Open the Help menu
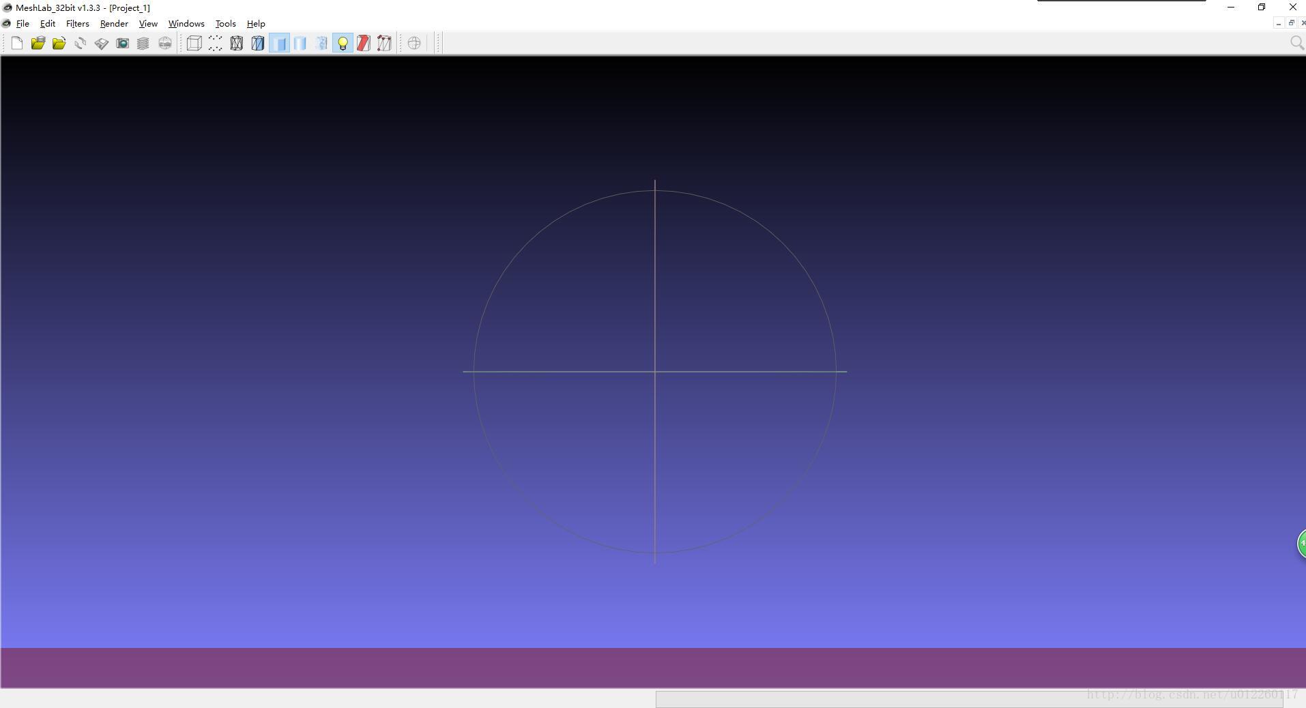Screen dimensions: 1306x708 [256, 24]
